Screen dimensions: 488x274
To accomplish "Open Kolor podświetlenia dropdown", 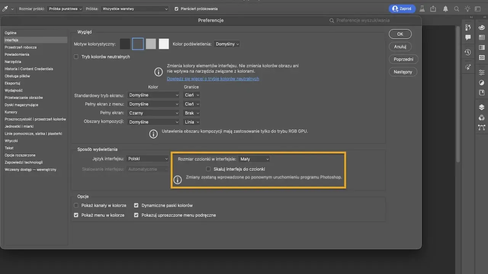I will 227,44.
